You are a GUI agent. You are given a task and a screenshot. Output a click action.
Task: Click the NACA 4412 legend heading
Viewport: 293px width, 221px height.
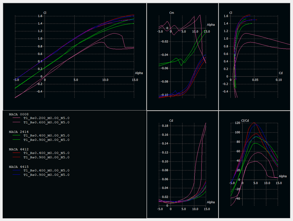[x=19, y=149]
